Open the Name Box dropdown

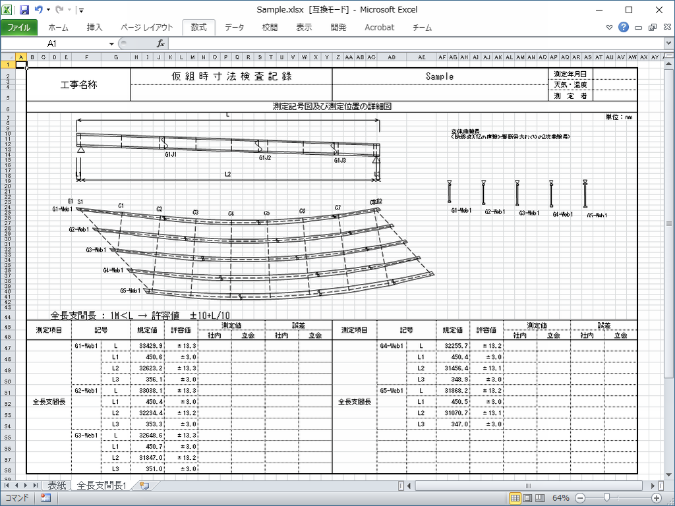(111, 43)
